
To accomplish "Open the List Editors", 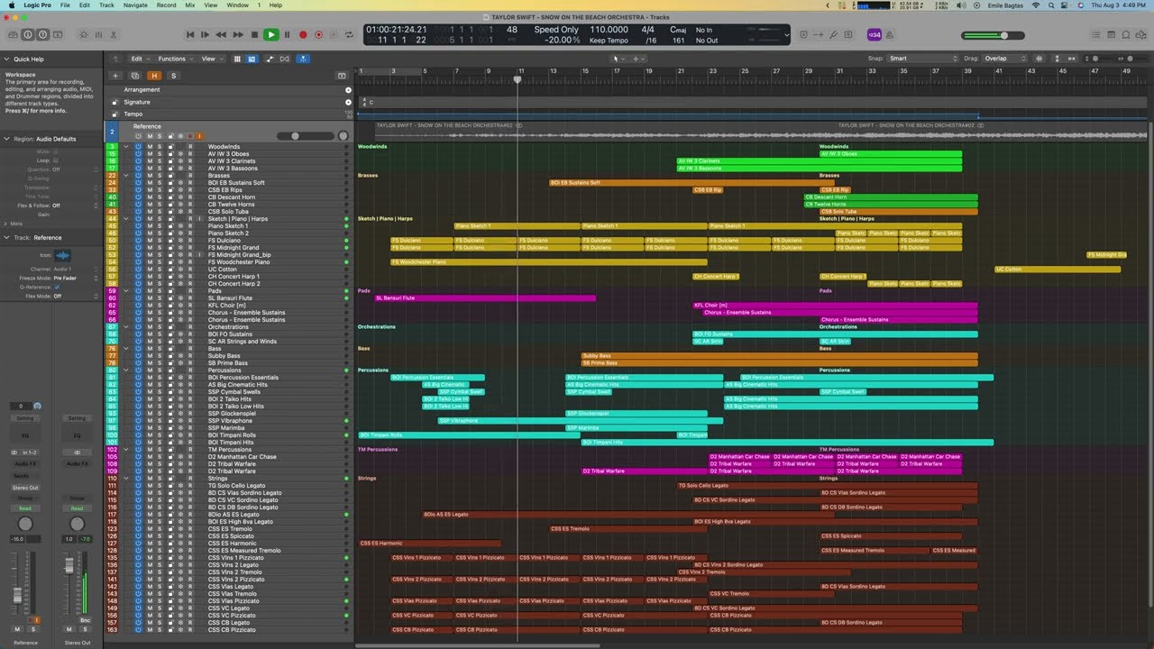I will [x=1097, y=35].
